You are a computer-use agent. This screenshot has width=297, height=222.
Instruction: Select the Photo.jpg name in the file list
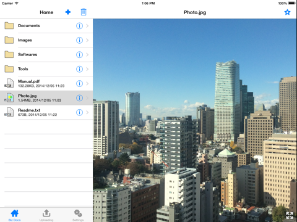pos(27,96)
